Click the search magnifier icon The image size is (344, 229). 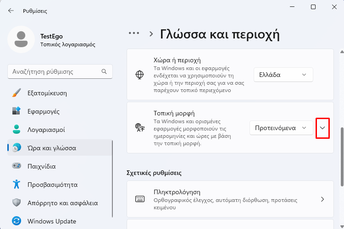tap(104, 71)
